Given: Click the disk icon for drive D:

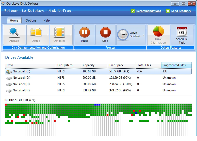Looking at the screenshot, I should click(9, 78).
